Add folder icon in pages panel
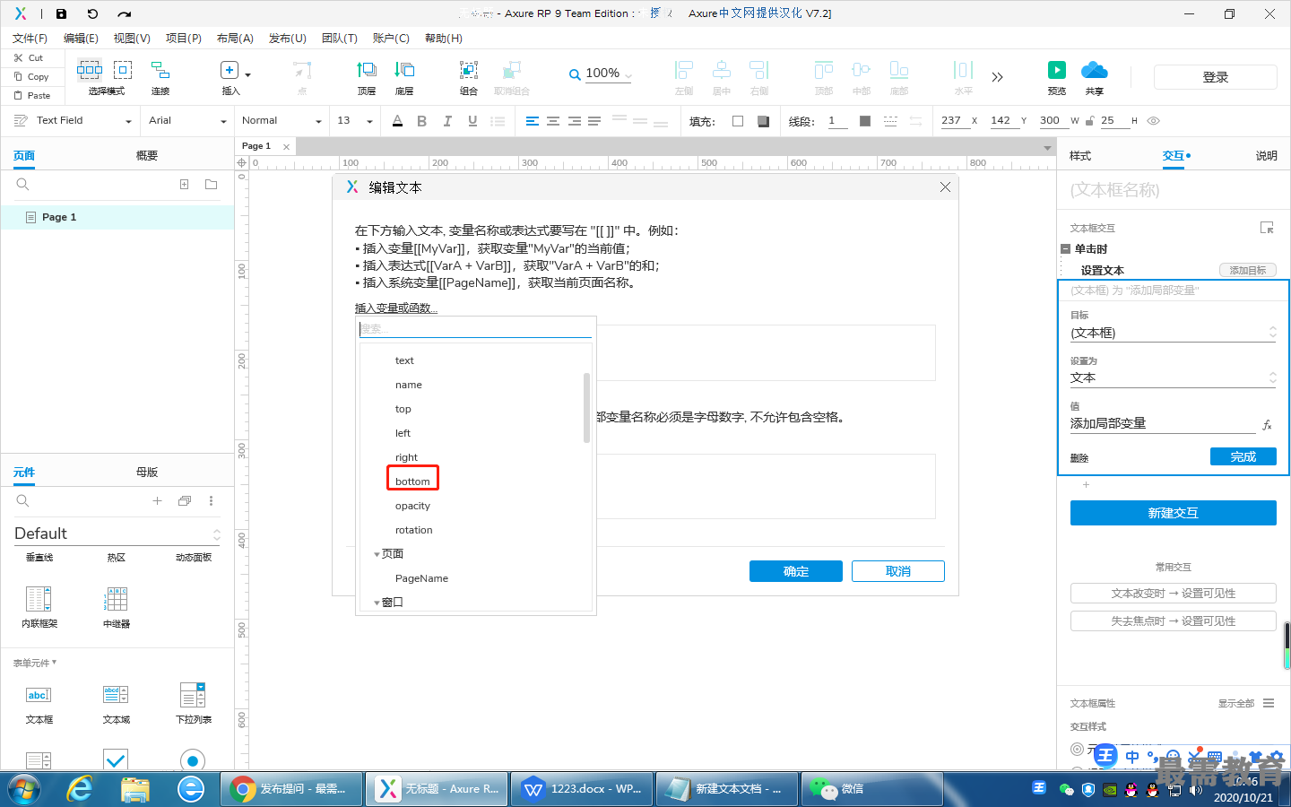The image size is (1291, 807). [211, 184]
